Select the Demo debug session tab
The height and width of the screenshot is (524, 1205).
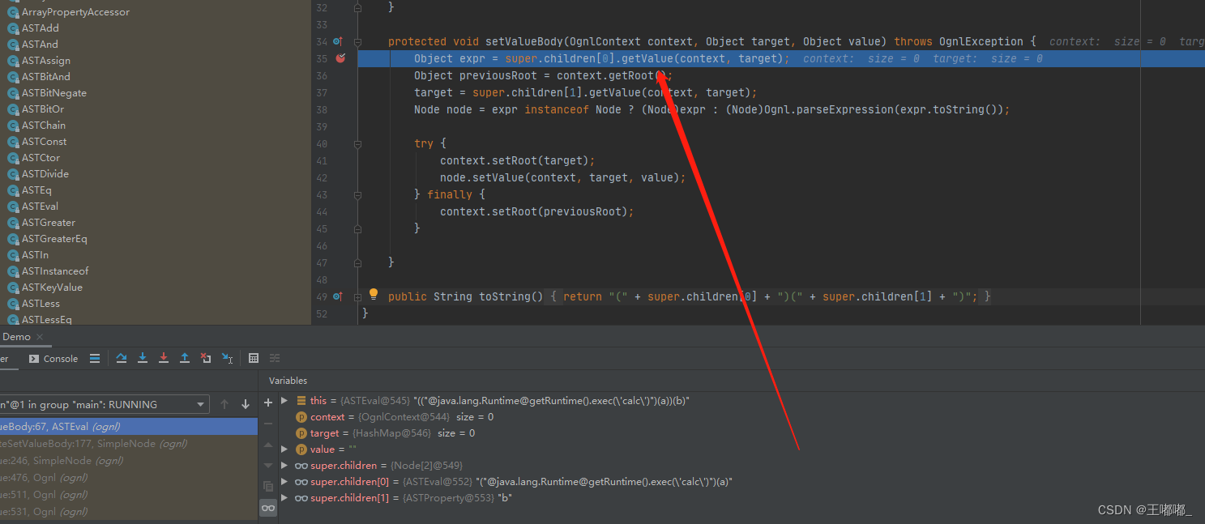pyautogui.click(x=16, y=337)
